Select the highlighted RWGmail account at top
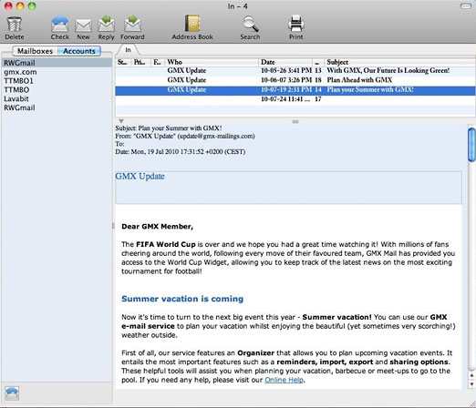Screen dimensions: 476x408 point(57,63)
